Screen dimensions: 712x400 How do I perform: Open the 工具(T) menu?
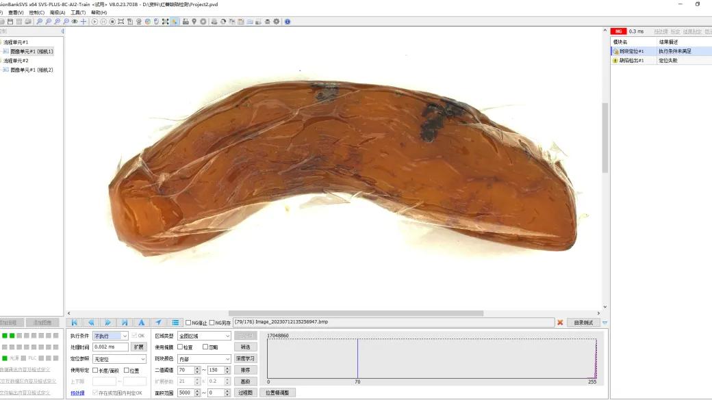78,12
